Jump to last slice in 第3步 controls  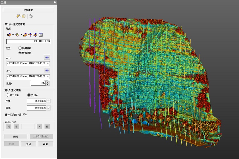point(47,127)
